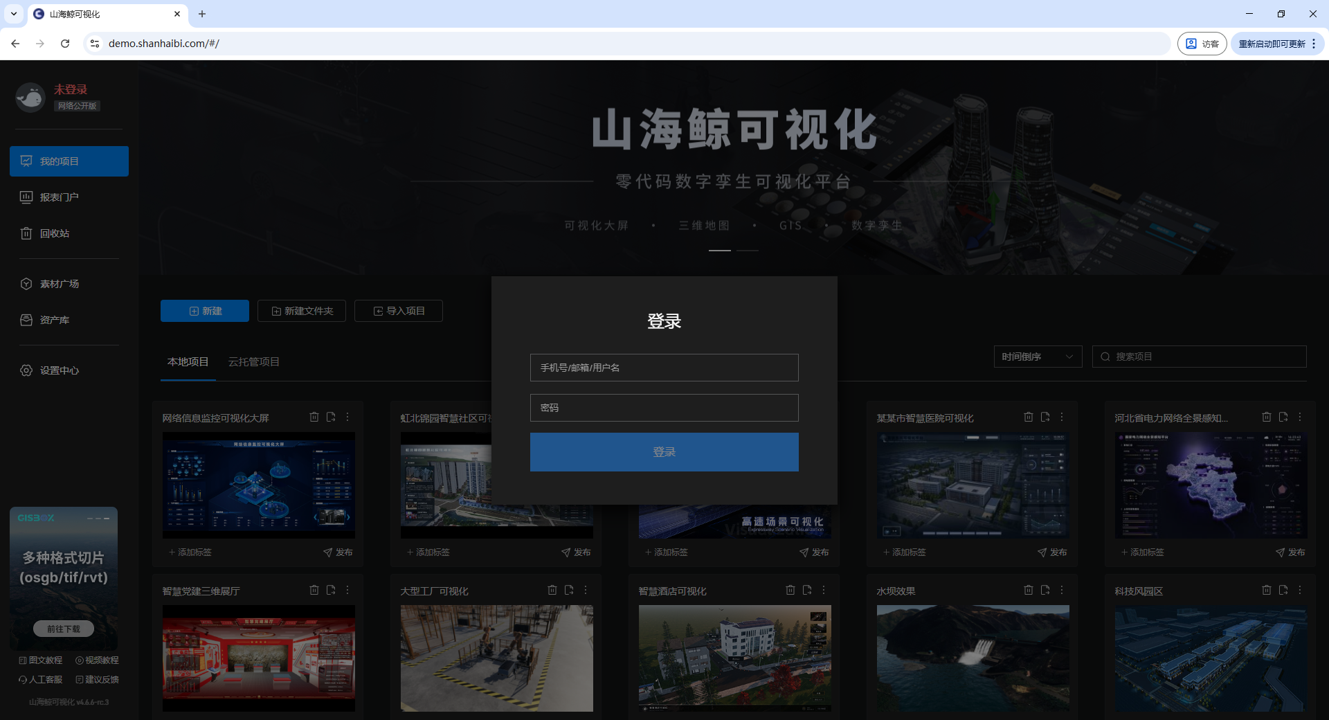Click export icon on 科技风园区 card

coord(1283,590)
